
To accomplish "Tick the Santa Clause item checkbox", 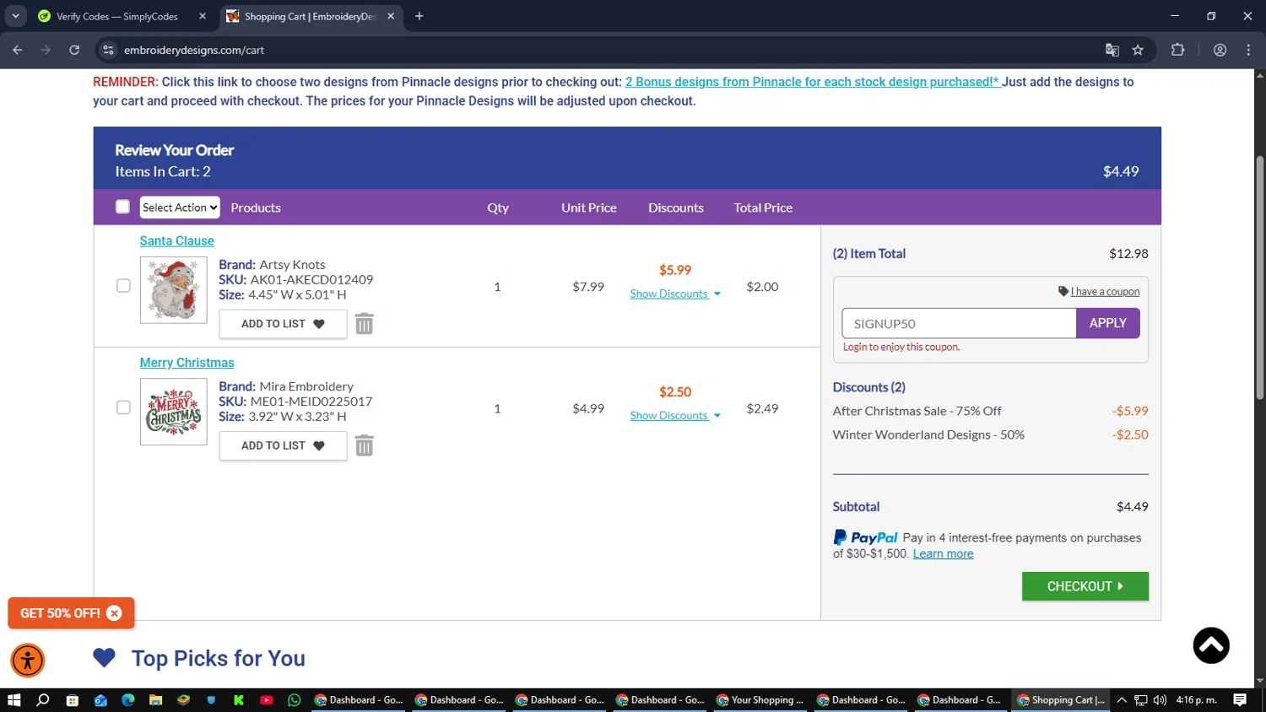I will click(x=123, y=286).
